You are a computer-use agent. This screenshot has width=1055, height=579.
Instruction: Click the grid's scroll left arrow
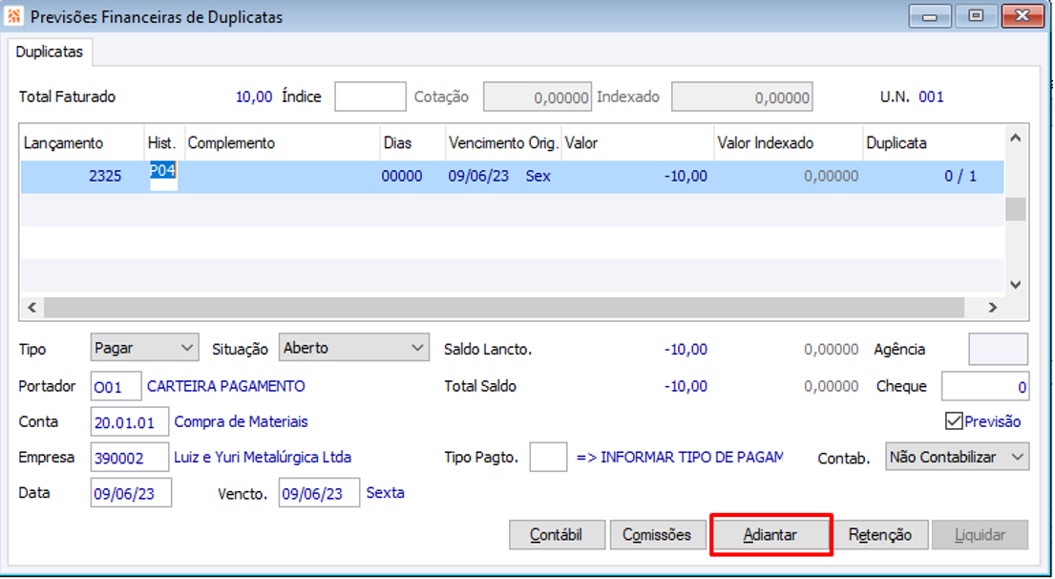tap(32, 307)
